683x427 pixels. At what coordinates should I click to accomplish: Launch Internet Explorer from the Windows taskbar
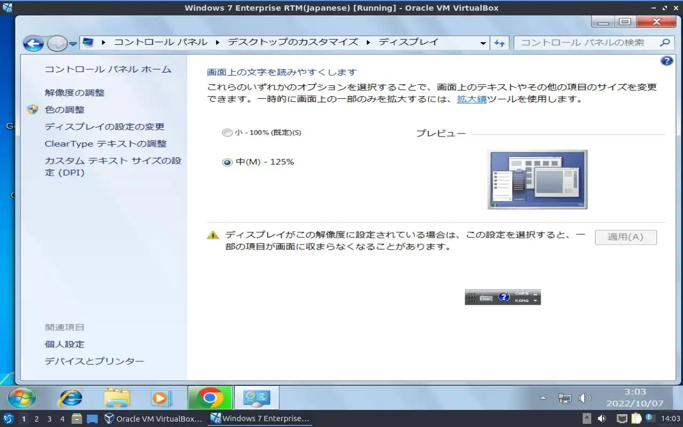[70, 398]
